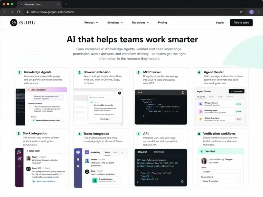Bookmark page with star icon
The image size is (263, 197).
click(241, 12)
